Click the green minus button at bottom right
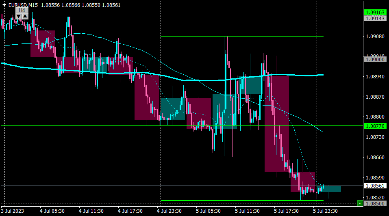Viewport: 389px width, 216px height. [x=360, y=203]
